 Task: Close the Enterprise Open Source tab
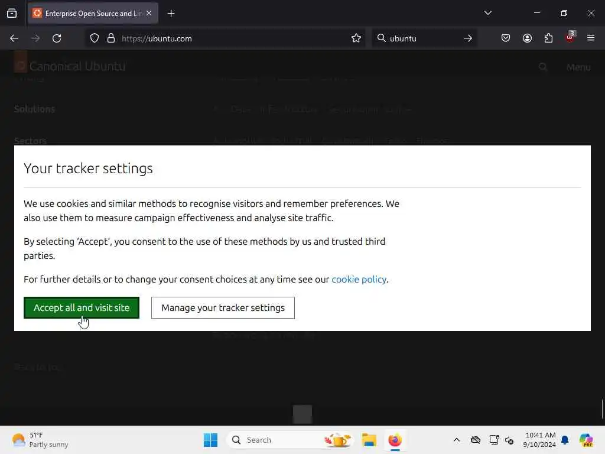[x=149, y=13]
